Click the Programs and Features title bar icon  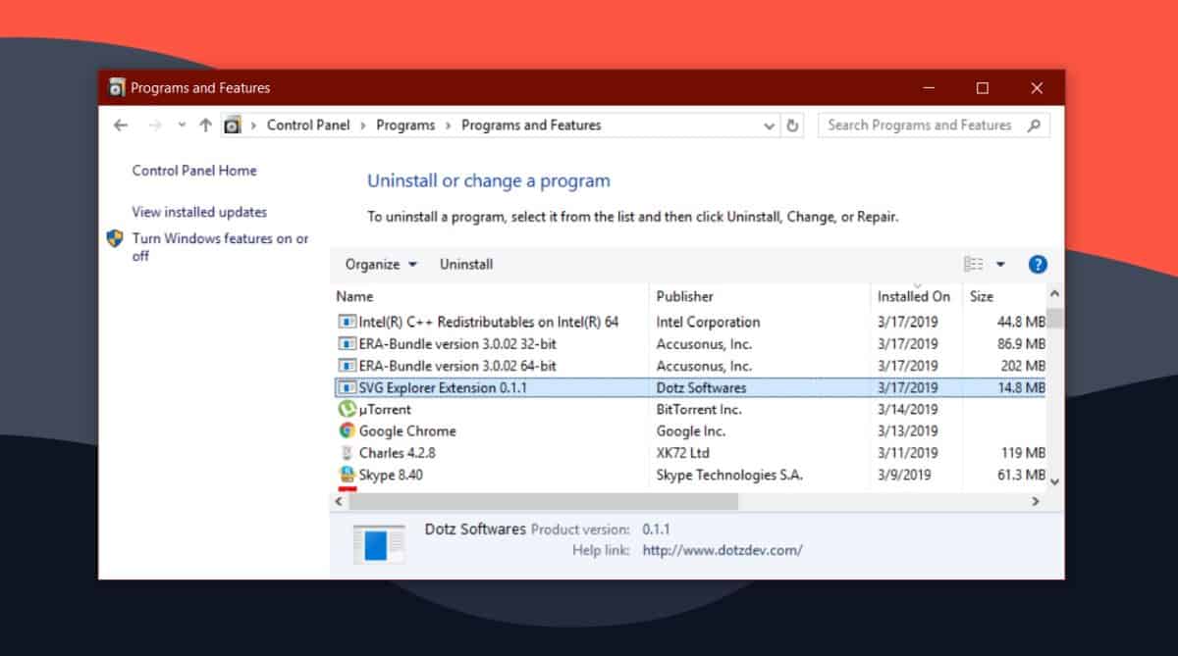(x=117, y=87)
